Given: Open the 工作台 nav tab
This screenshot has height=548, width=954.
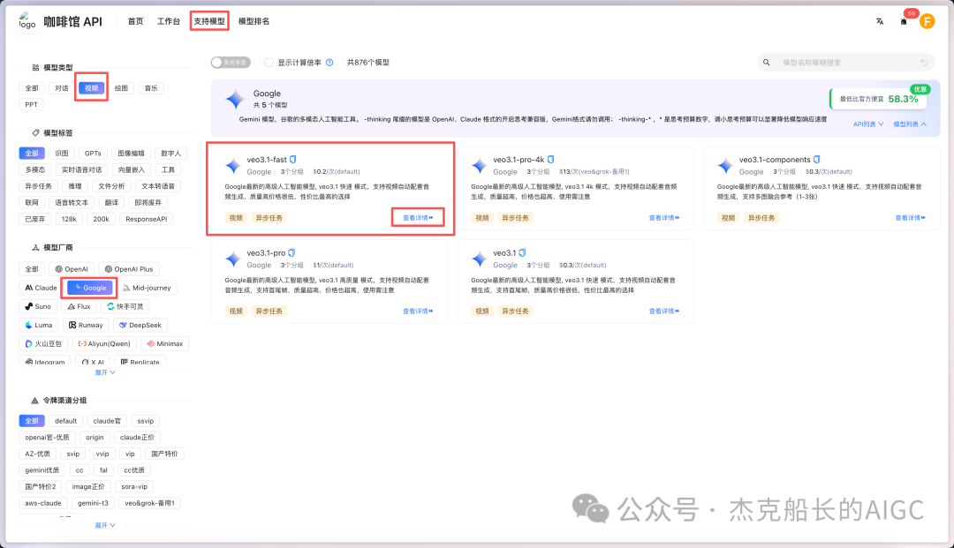Looking at the screenshot, I should click(169, 21).
